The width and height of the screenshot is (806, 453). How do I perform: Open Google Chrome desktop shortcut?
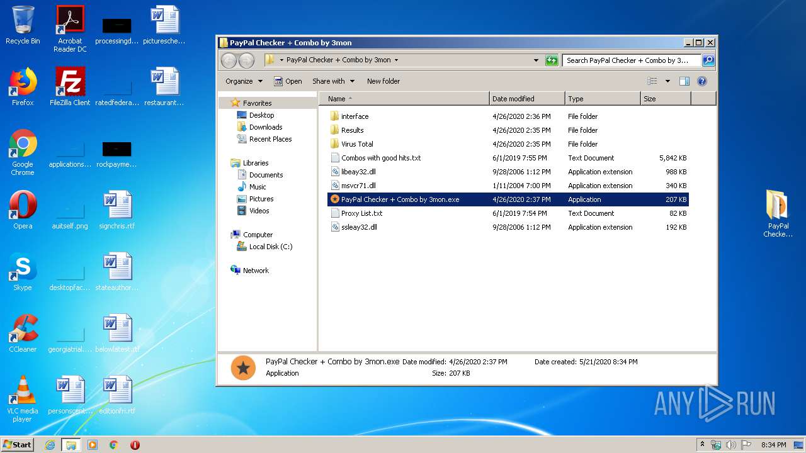(23, 152)
